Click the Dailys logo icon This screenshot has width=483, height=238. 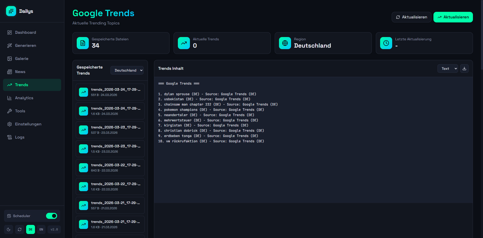(x=11, y=11)
